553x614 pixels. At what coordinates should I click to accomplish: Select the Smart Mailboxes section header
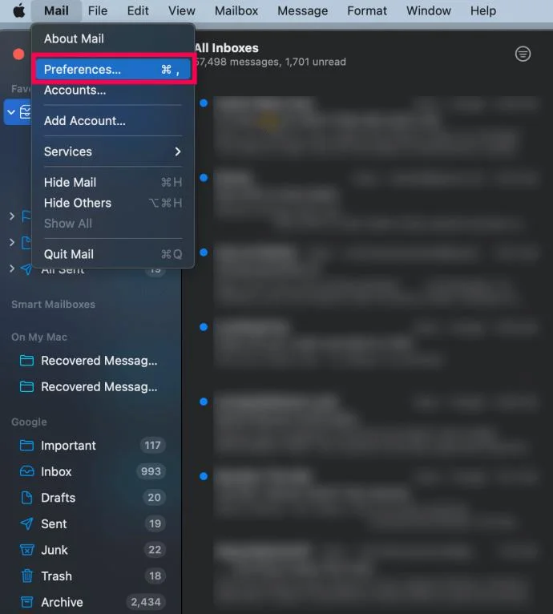(x=53, y=305)
